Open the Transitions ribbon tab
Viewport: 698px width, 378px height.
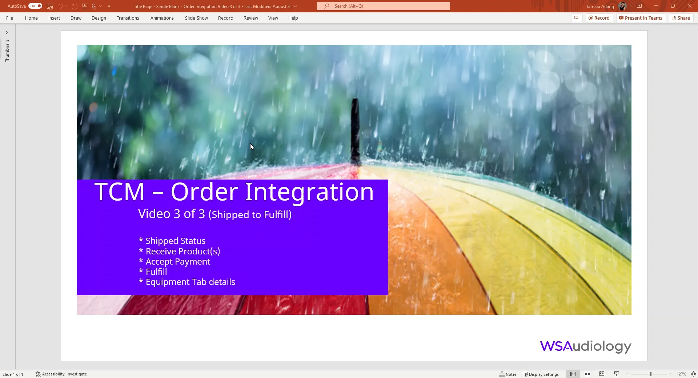pyautogui.click(x=128, y=18)
